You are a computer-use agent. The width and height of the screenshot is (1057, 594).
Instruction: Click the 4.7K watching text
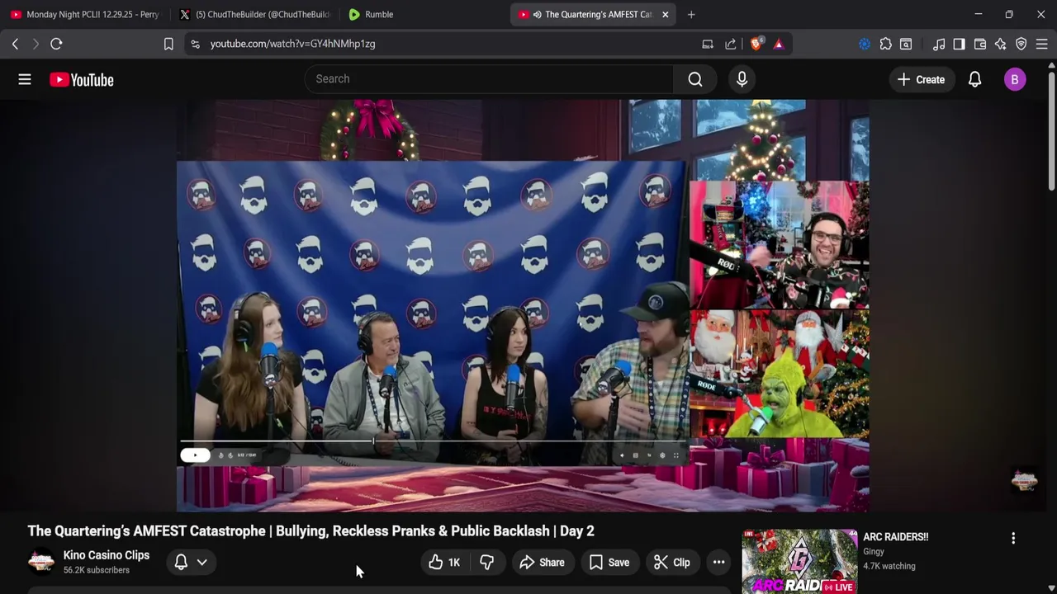889,566
